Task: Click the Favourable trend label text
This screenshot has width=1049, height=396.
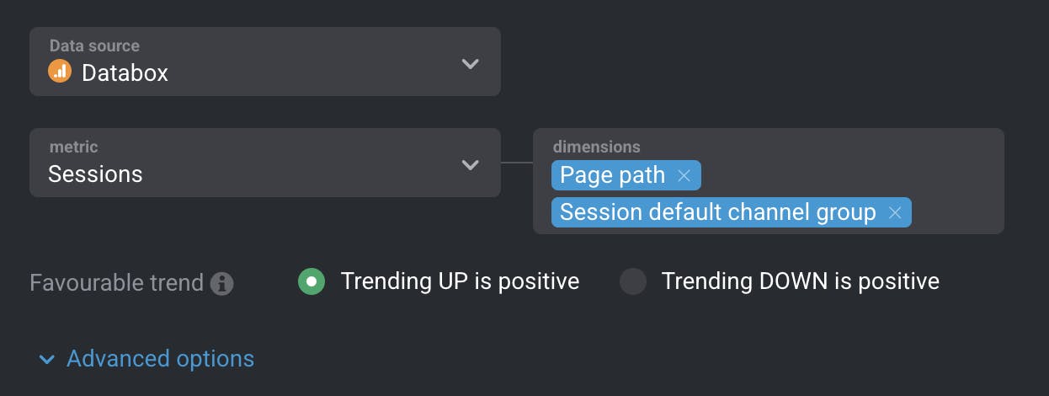Action: (116, 283)
